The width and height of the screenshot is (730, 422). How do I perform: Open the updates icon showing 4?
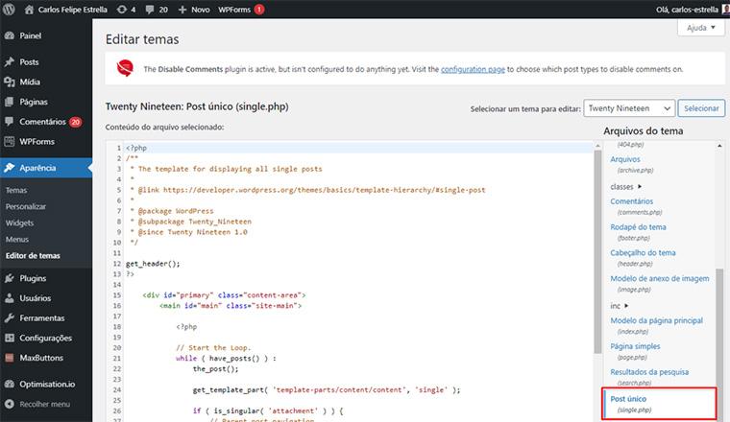coord(123,9)
